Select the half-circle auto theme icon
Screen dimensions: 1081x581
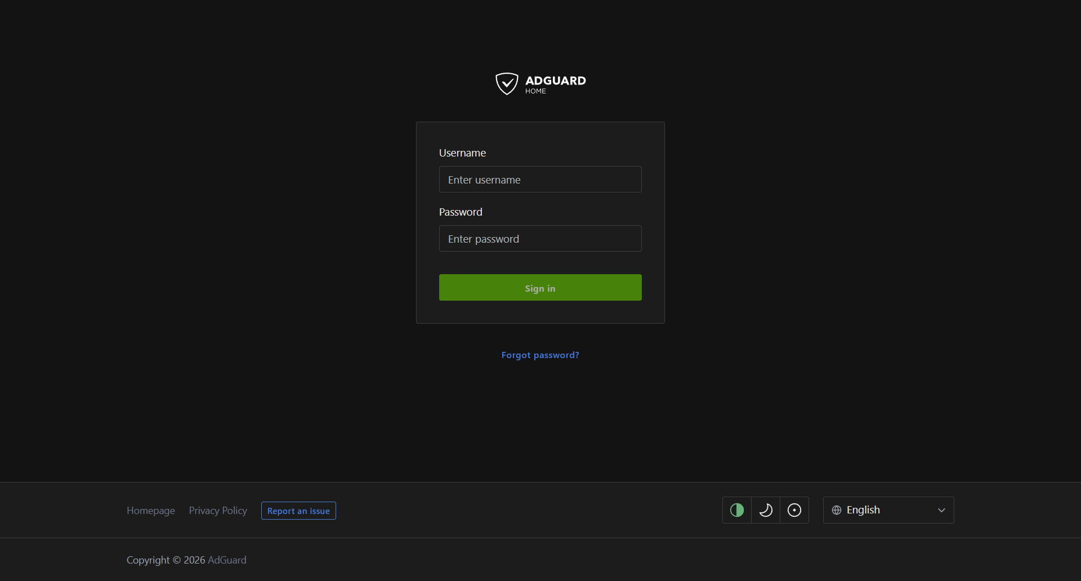click(736, 510)
